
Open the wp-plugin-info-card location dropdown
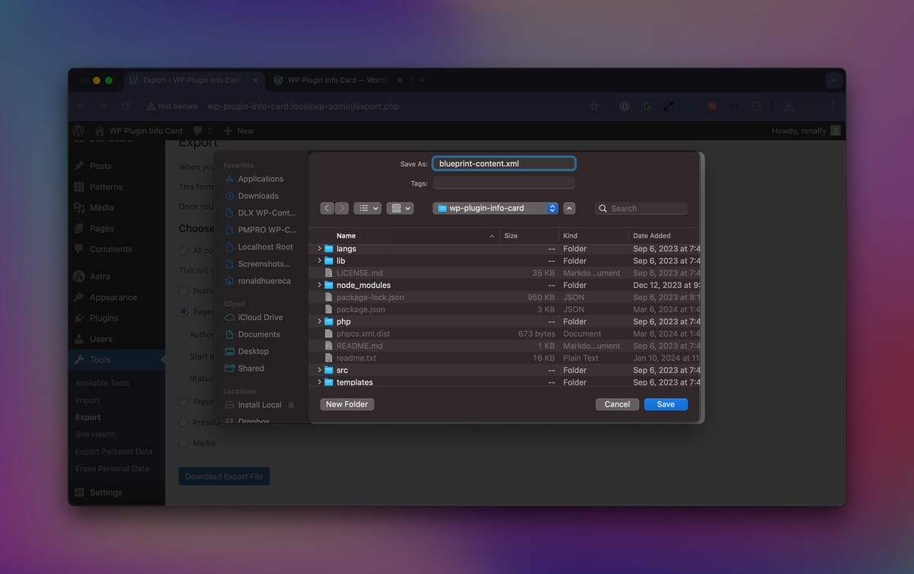495,208
